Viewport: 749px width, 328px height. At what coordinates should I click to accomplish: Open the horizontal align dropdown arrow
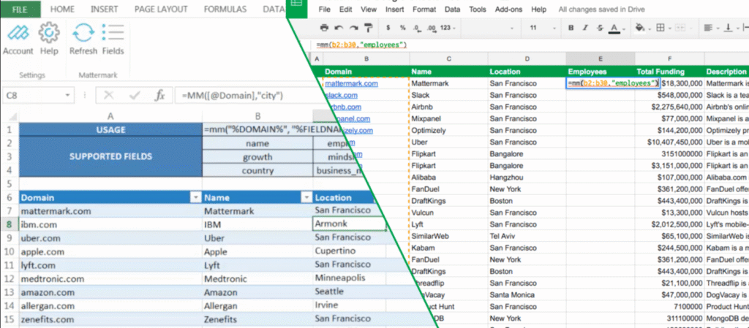click(x=718, y=28)
